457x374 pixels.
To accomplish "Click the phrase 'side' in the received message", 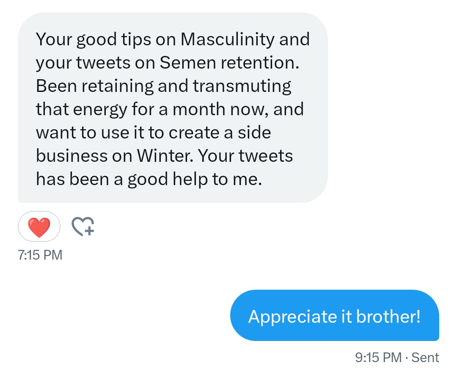I will (x=254, y=133).
